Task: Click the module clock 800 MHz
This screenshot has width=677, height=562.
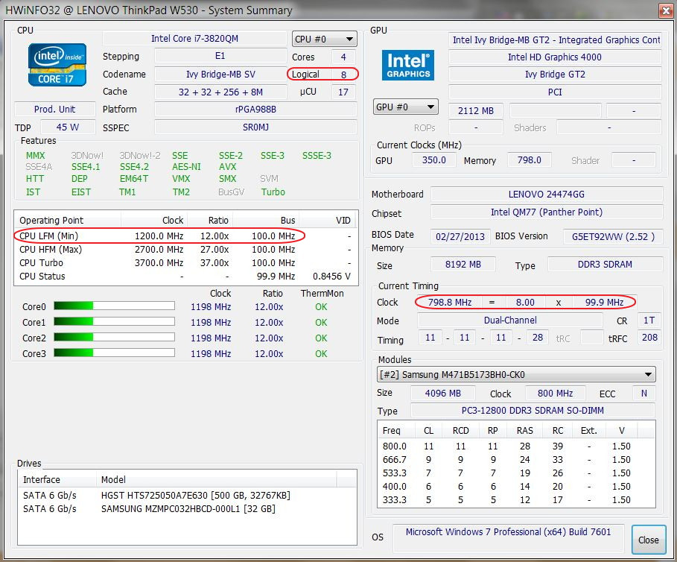Action: 556,394
